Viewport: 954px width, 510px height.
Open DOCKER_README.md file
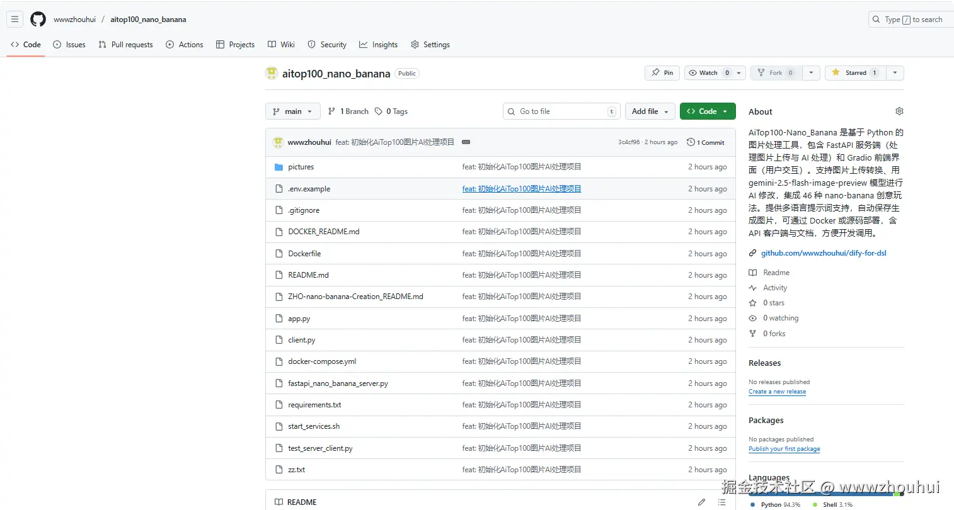[324, 232]
